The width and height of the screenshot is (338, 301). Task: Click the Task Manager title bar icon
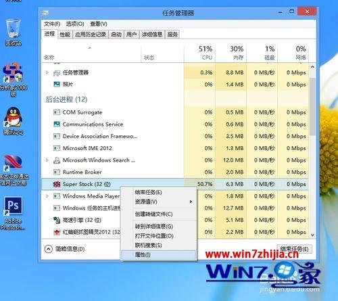pyautogui.click(x=45, y=13)
